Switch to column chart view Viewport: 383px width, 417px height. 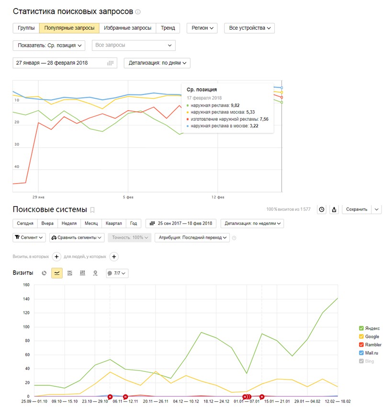(82, 273)
